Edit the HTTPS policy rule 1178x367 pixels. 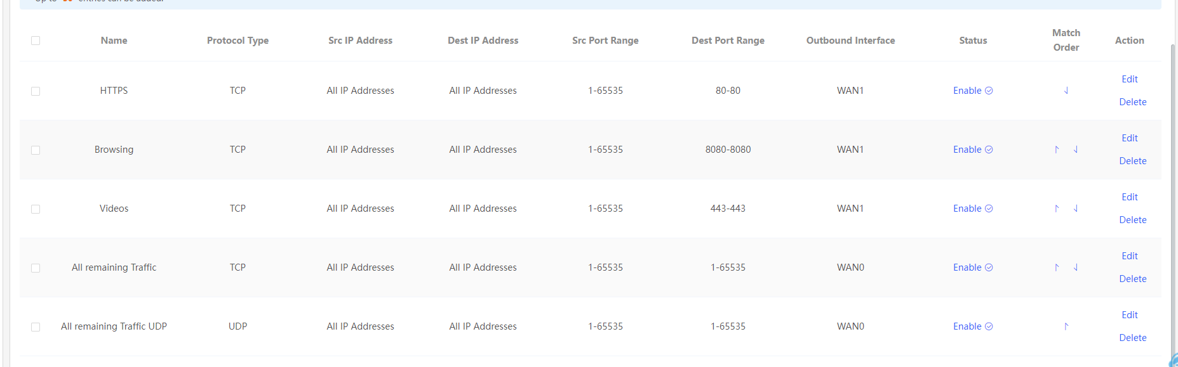(1130, 79)
